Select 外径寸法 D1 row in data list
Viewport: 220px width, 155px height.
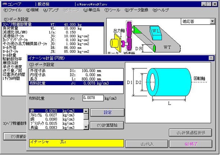point(76,71)
